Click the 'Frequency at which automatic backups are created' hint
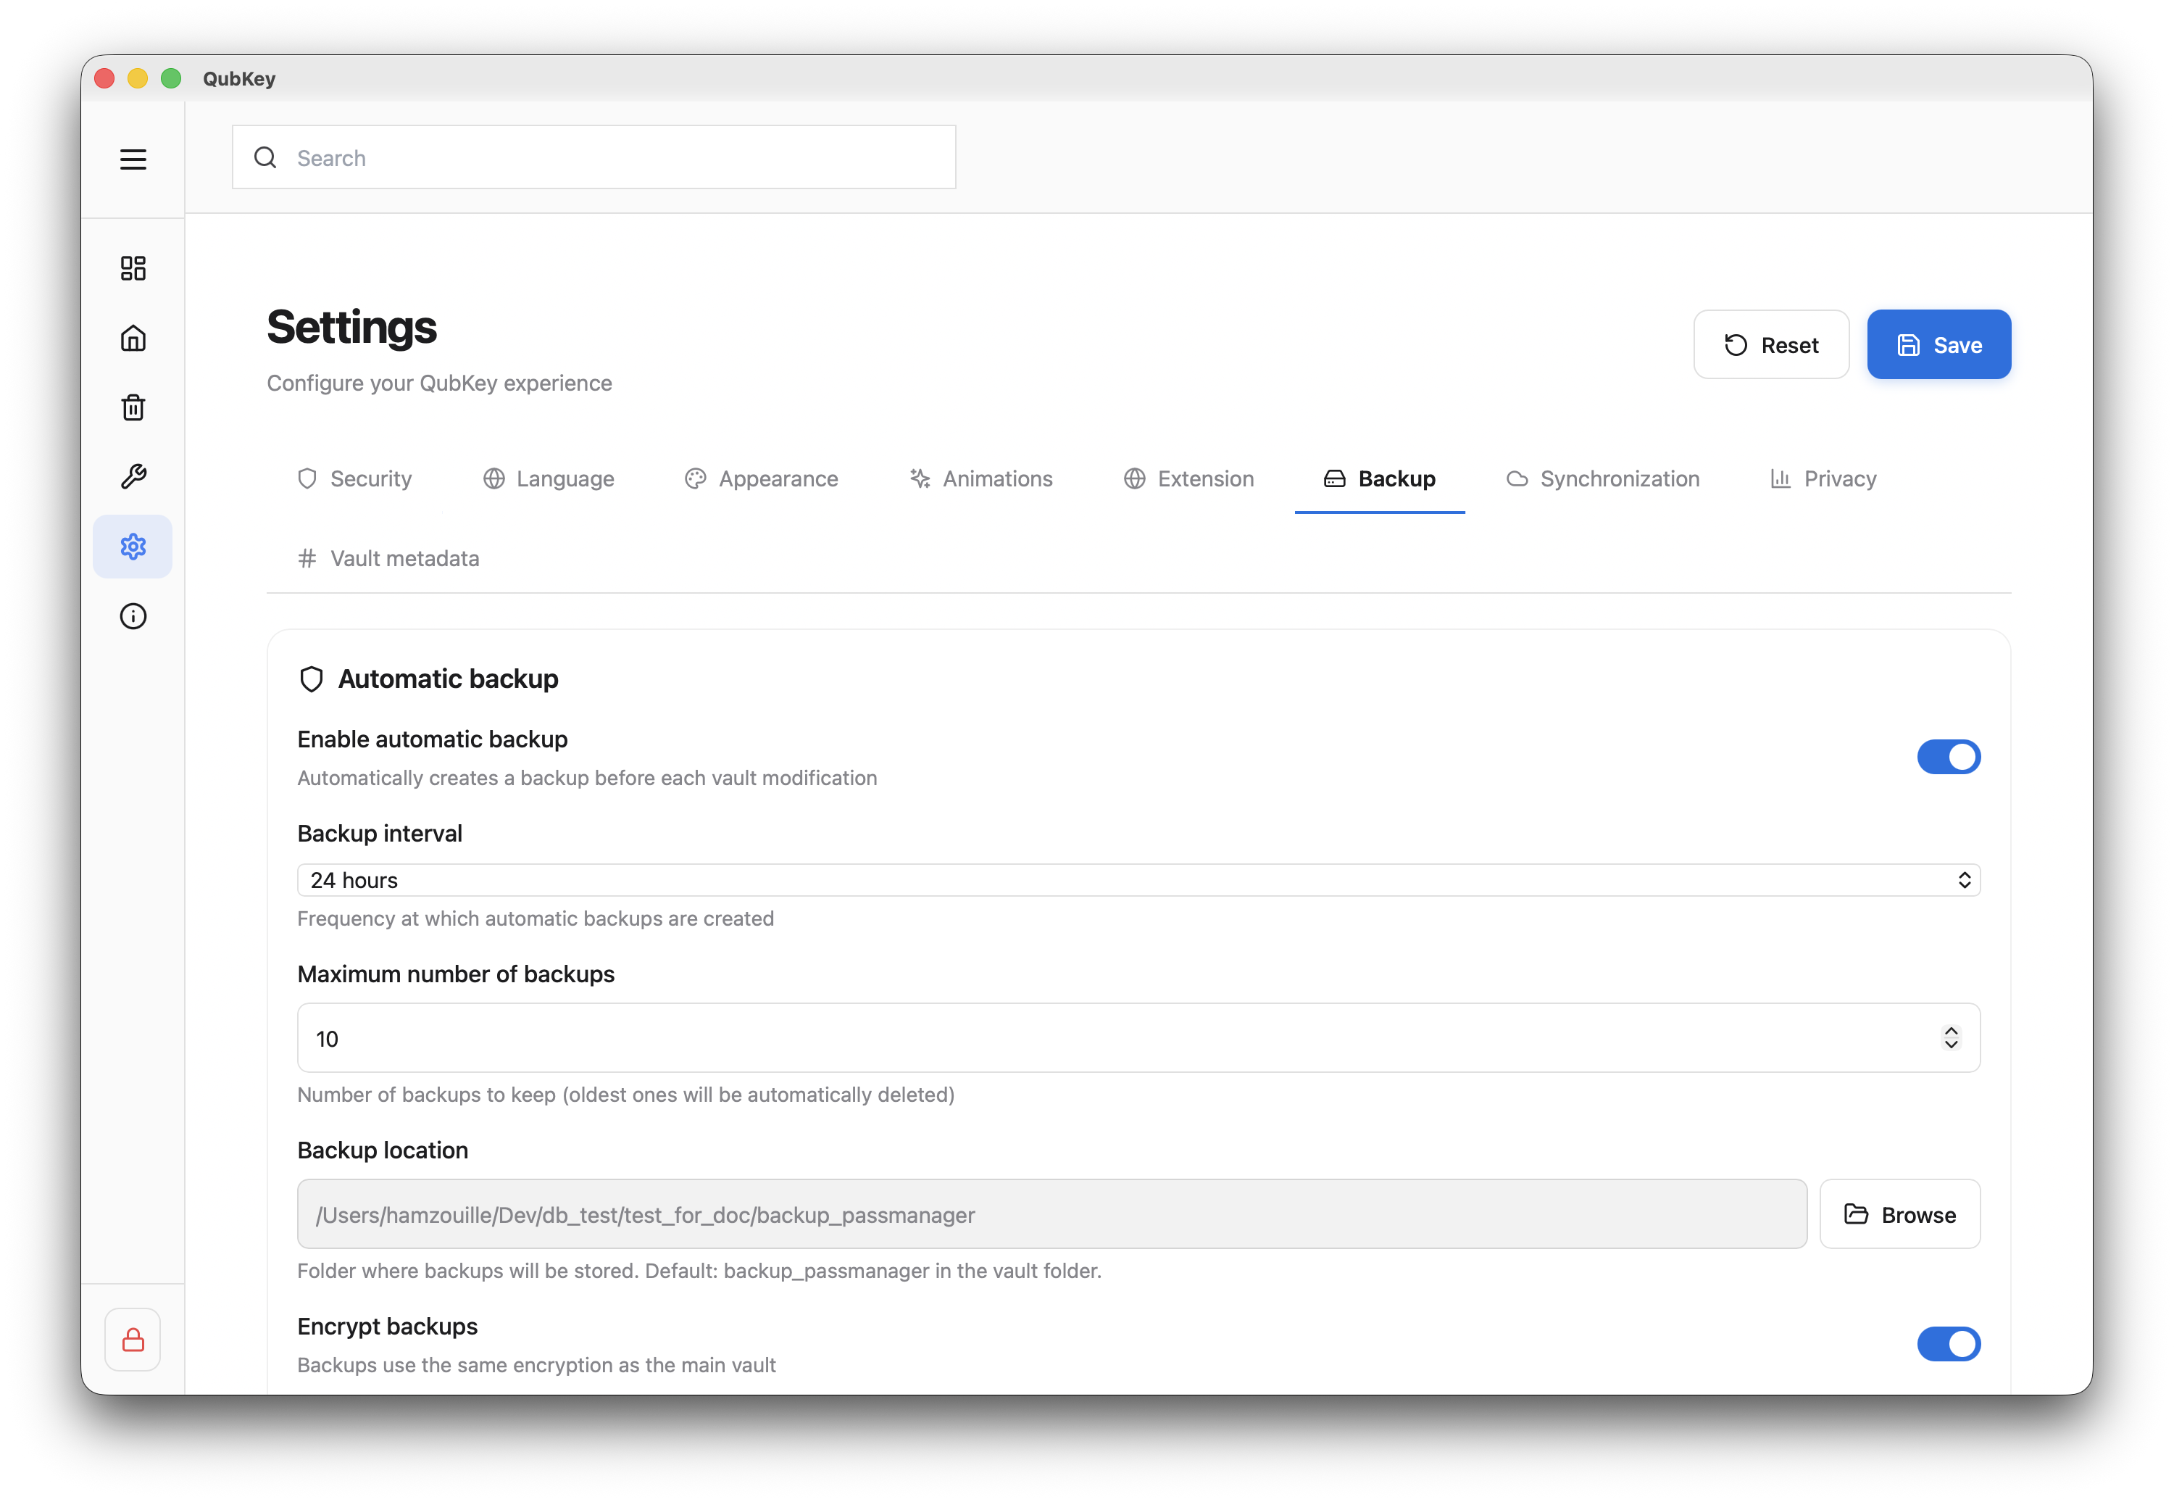The height and width of the screenshot is (1502, 2174). click(536, 918)
